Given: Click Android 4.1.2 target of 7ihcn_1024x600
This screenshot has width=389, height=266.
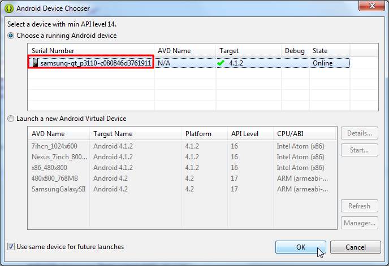Looking at the screenshot, I should [113, 146].
